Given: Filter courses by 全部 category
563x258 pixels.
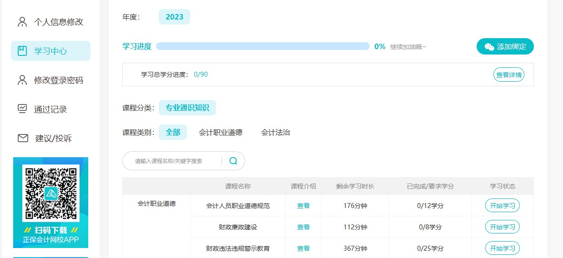Looking at the screenshot, I should 173,133.
